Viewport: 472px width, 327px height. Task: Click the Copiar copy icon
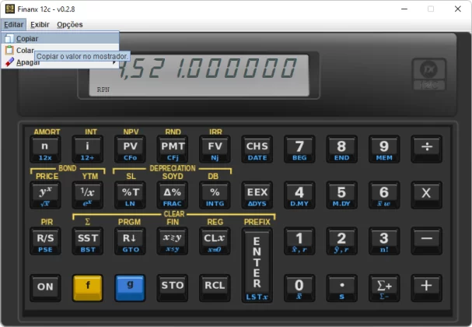(9, 38)
